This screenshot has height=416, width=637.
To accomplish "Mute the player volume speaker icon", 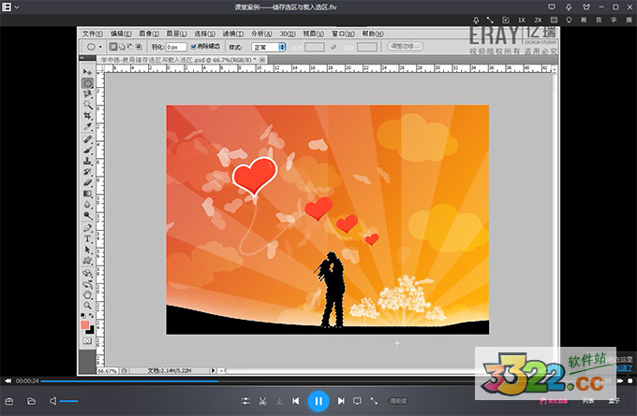I will tap(53, 401).
